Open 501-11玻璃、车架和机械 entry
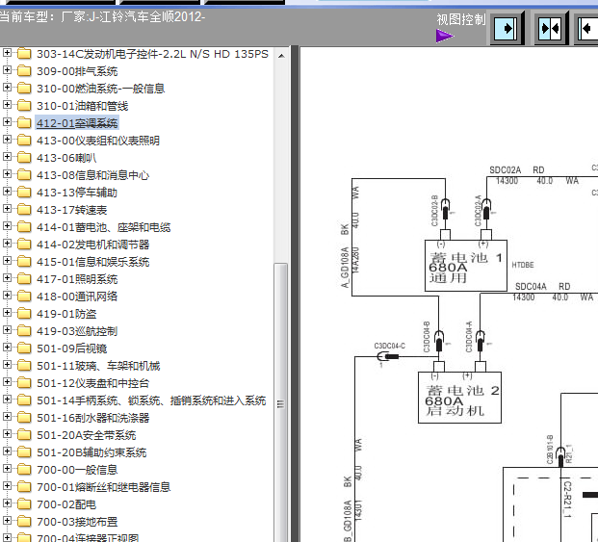 click(98, 366)
